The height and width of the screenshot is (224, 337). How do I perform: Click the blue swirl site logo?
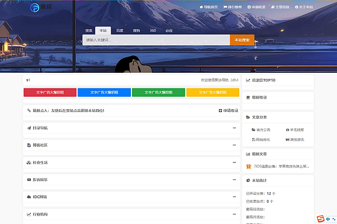coord(35,7)
